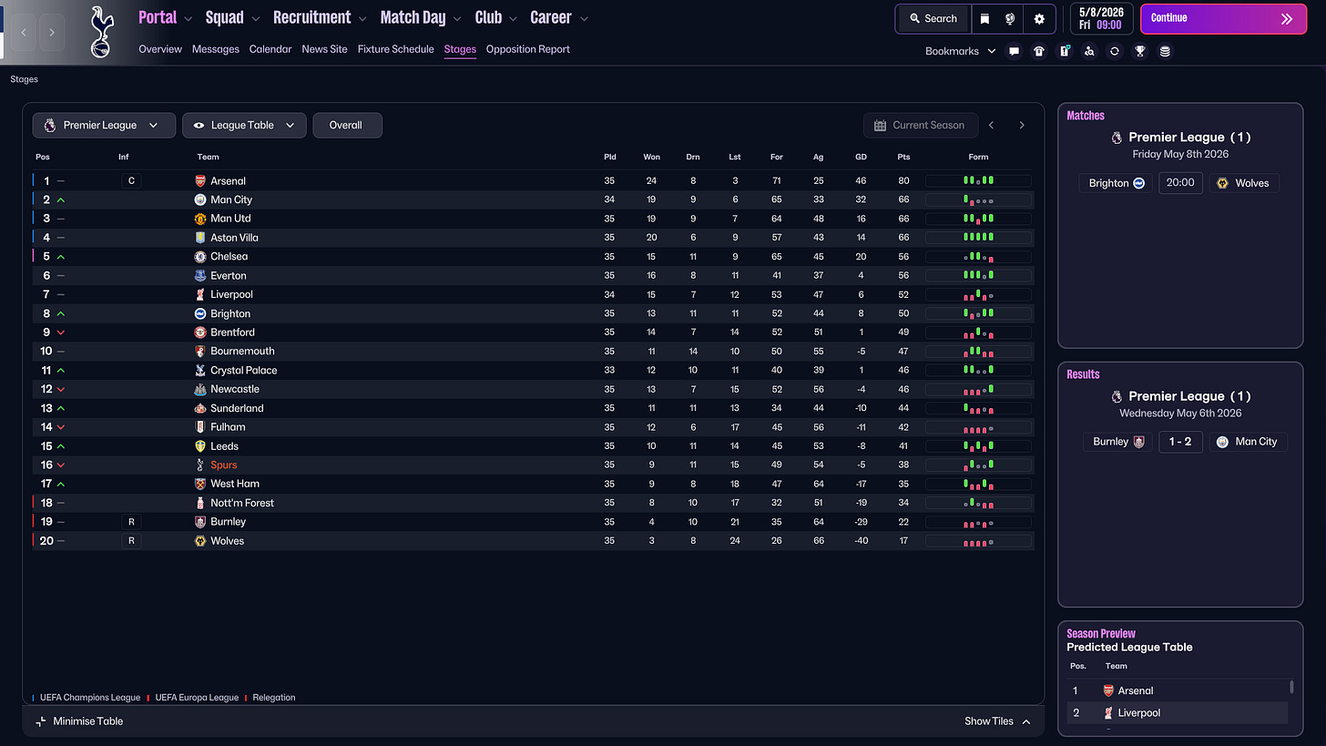Click the Continue double-arrow icon
Image resolution: width=1326 pixels, height=746 pixels.
click(x=1286, y=18)
